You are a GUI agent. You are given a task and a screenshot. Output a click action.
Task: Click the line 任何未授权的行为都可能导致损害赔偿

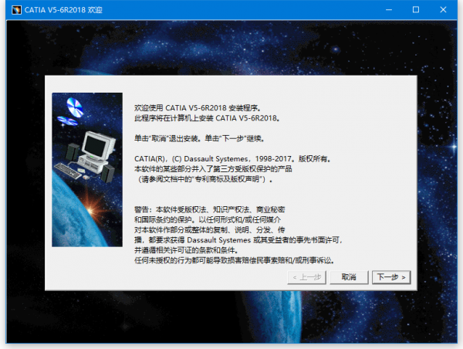tap(234, 261)
